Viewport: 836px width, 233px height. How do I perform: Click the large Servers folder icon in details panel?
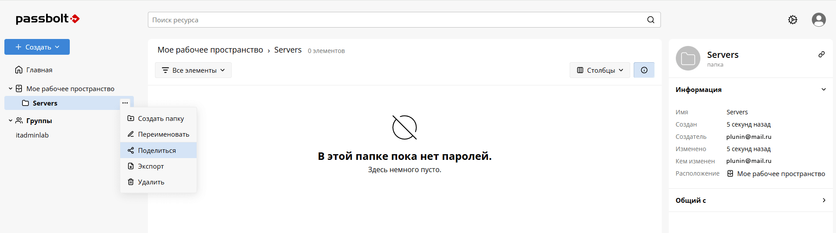click(688, 58)
